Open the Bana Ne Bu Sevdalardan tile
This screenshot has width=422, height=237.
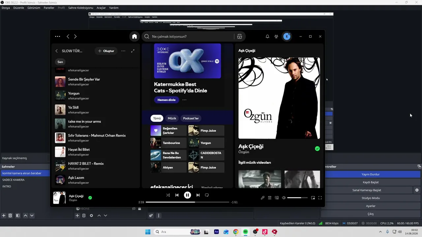coord(168,155)
